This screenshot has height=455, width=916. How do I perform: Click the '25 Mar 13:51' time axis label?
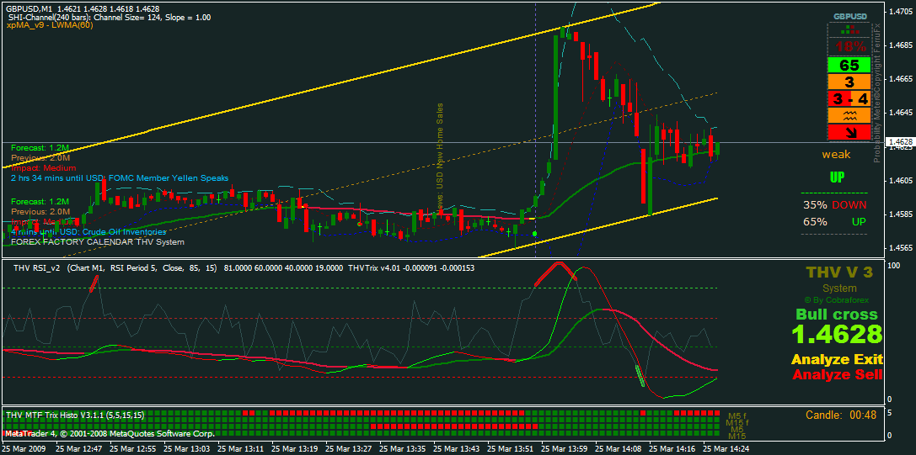tap(512, 450)
